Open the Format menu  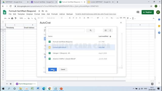37,14
